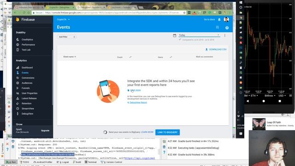The height and width of the screenshot is (166, 295).
Task: Sort the table by Users column
Action: 160,57
